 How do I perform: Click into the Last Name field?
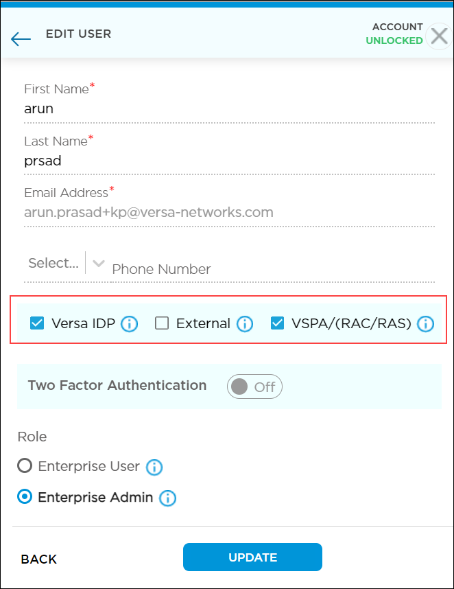click(x=229, y=161)
